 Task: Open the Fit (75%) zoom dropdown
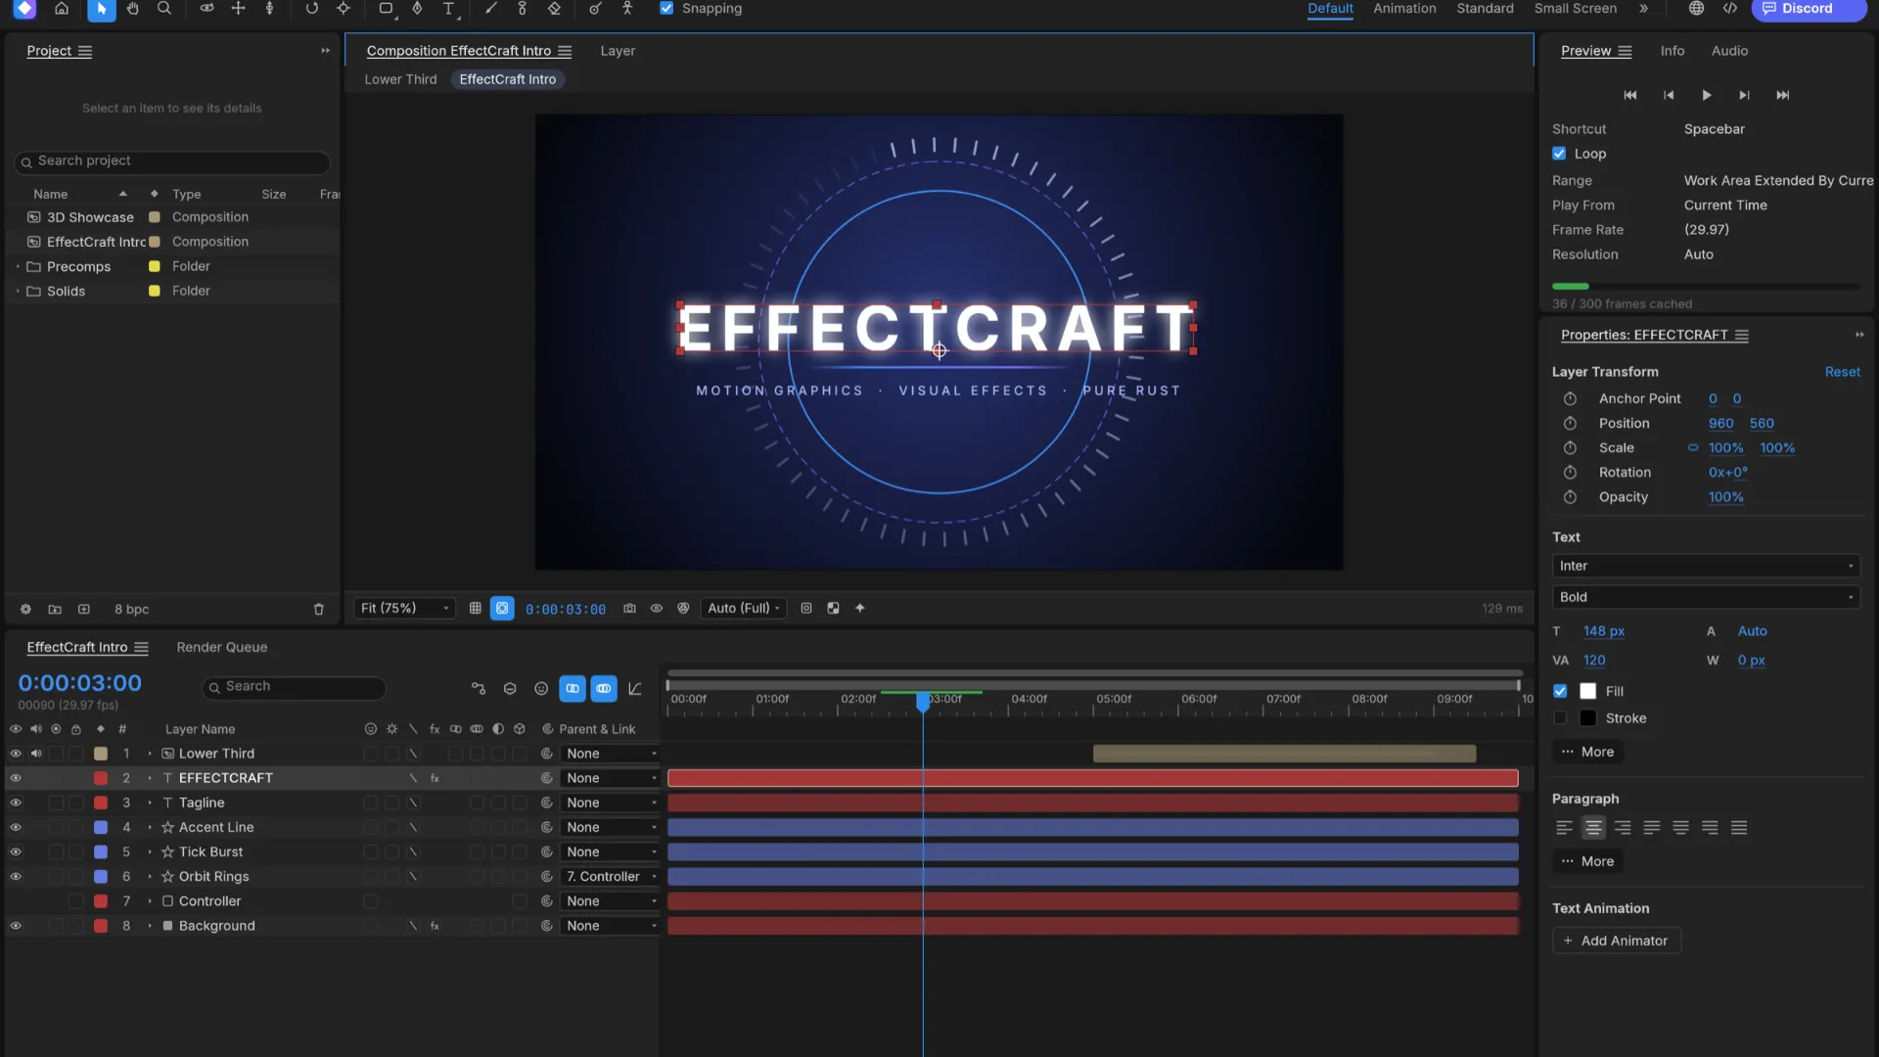[404, 608]
